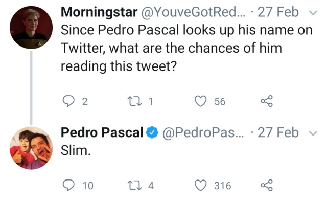327x202 pixels.
Task: Retweet Pedro Pascal's "Slim." reply
Action: 134,185
